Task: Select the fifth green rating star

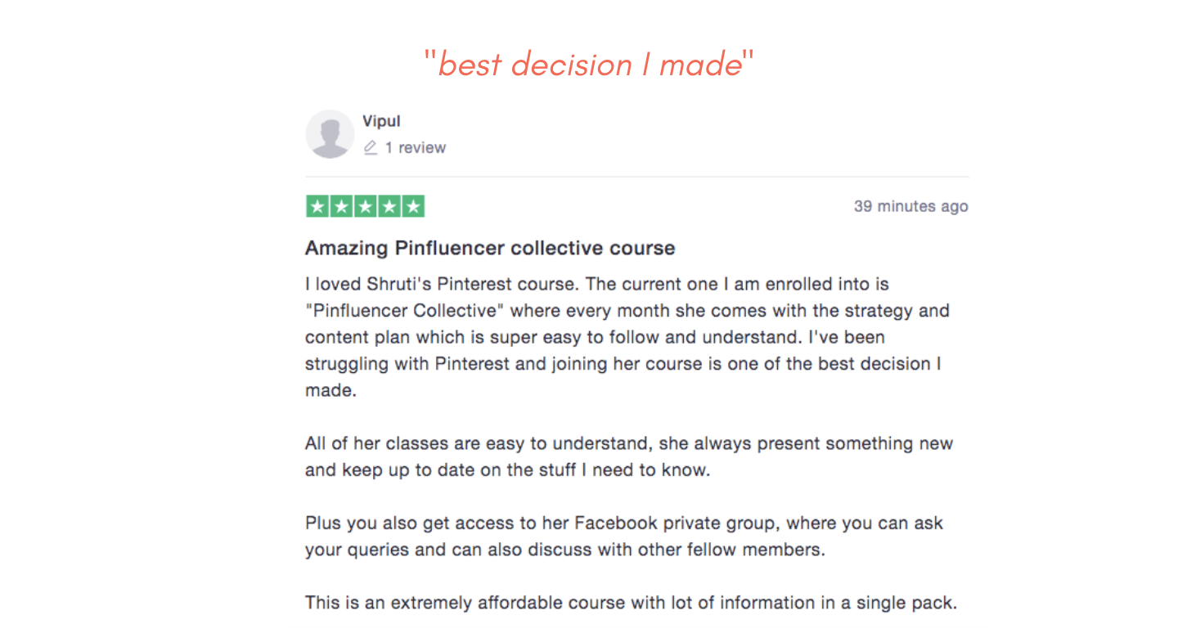Action: (413, 207)
